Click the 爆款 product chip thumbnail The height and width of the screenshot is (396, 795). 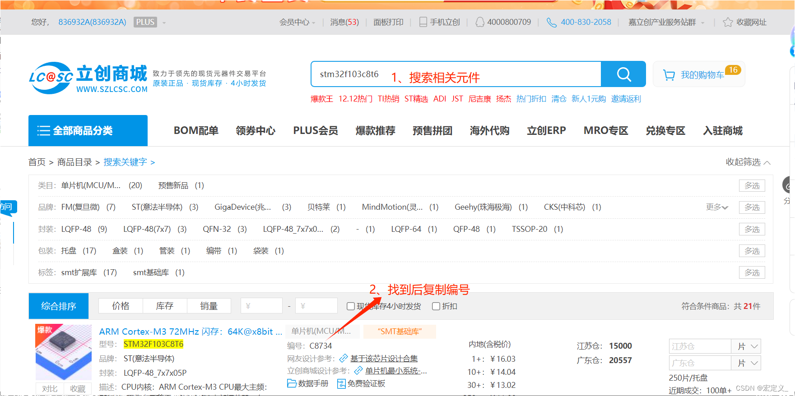[64, 352]
